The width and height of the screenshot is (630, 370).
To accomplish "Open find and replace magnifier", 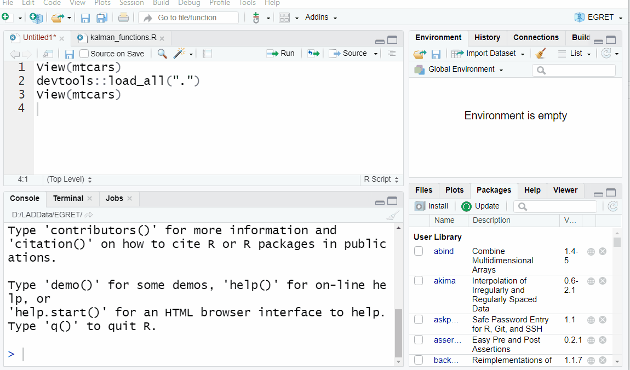I will pos(162,54).
